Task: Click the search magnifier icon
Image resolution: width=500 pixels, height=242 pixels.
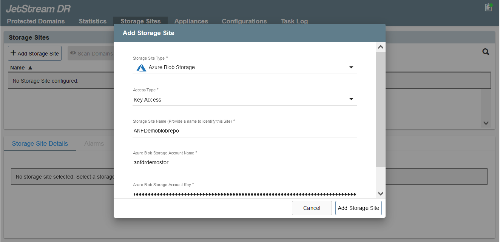Action: pyautogui.click(x=486, y=52)
